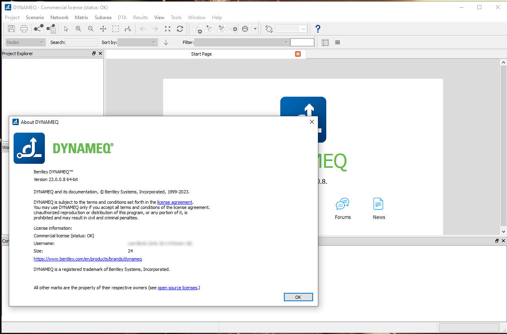Viewport: 507px width, 334px height.
Task: Open the bentley.com DYNAMEQ products link
Action: pos(88,259)
